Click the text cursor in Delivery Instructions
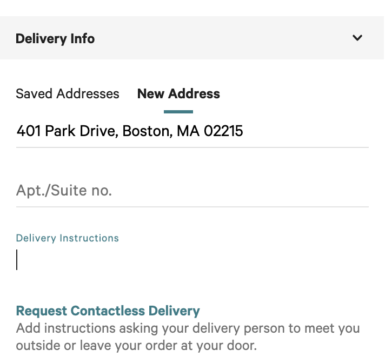This screenshot has height=364, width=385. [17, 260]
